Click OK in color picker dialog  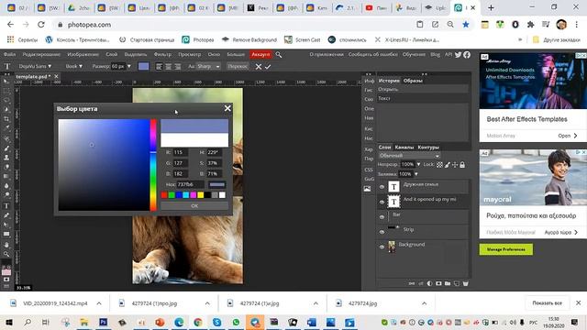194,206
